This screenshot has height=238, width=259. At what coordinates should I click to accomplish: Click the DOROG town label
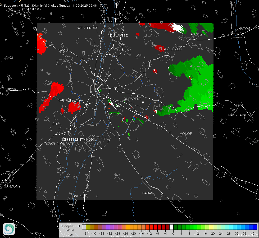tap(34, 9)
